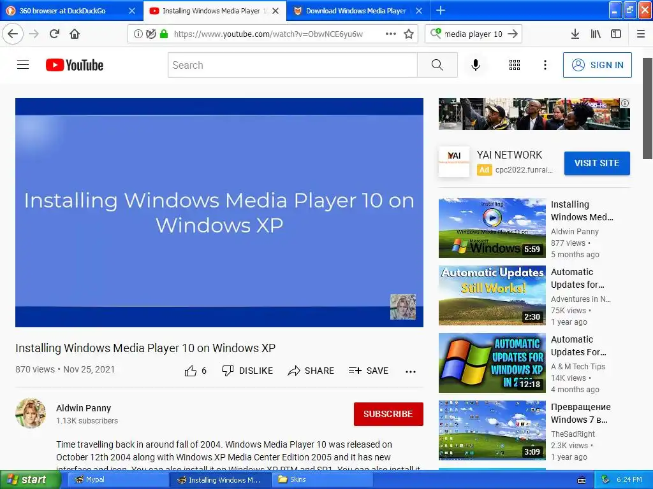
Task: Close the DuckDuckGo tab
Action: [132, 11]
